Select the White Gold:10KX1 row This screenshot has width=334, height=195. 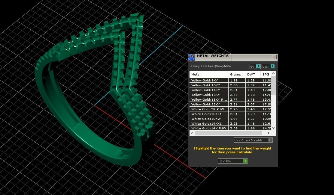click(230, 114)
